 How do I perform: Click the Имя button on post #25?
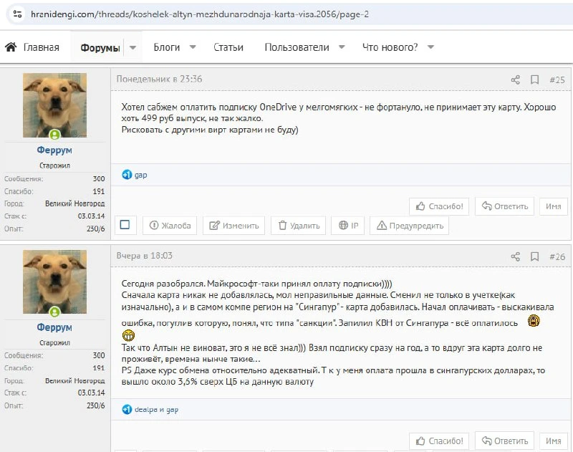coord(553,206)
